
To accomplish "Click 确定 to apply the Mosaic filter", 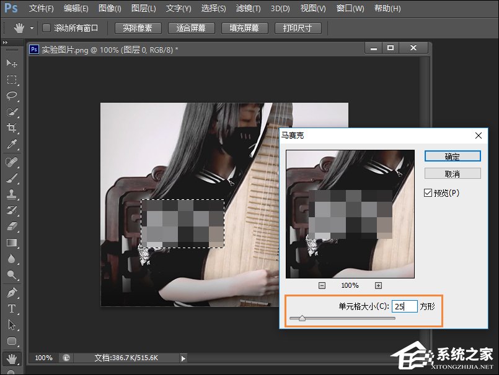I will 452,156.
